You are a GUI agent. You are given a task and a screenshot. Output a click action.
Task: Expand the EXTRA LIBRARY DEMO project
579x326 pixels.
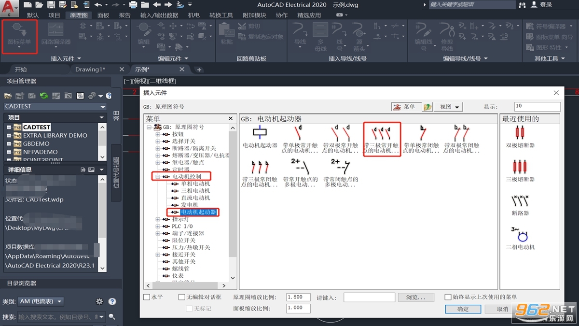click(x=9, y=135)
